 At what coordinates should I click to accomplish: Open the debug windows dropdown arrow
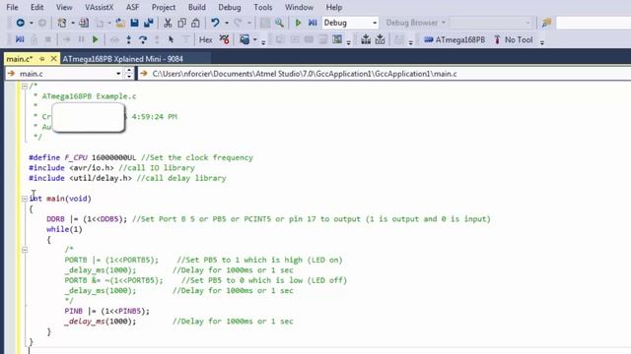tap(254, 39)
